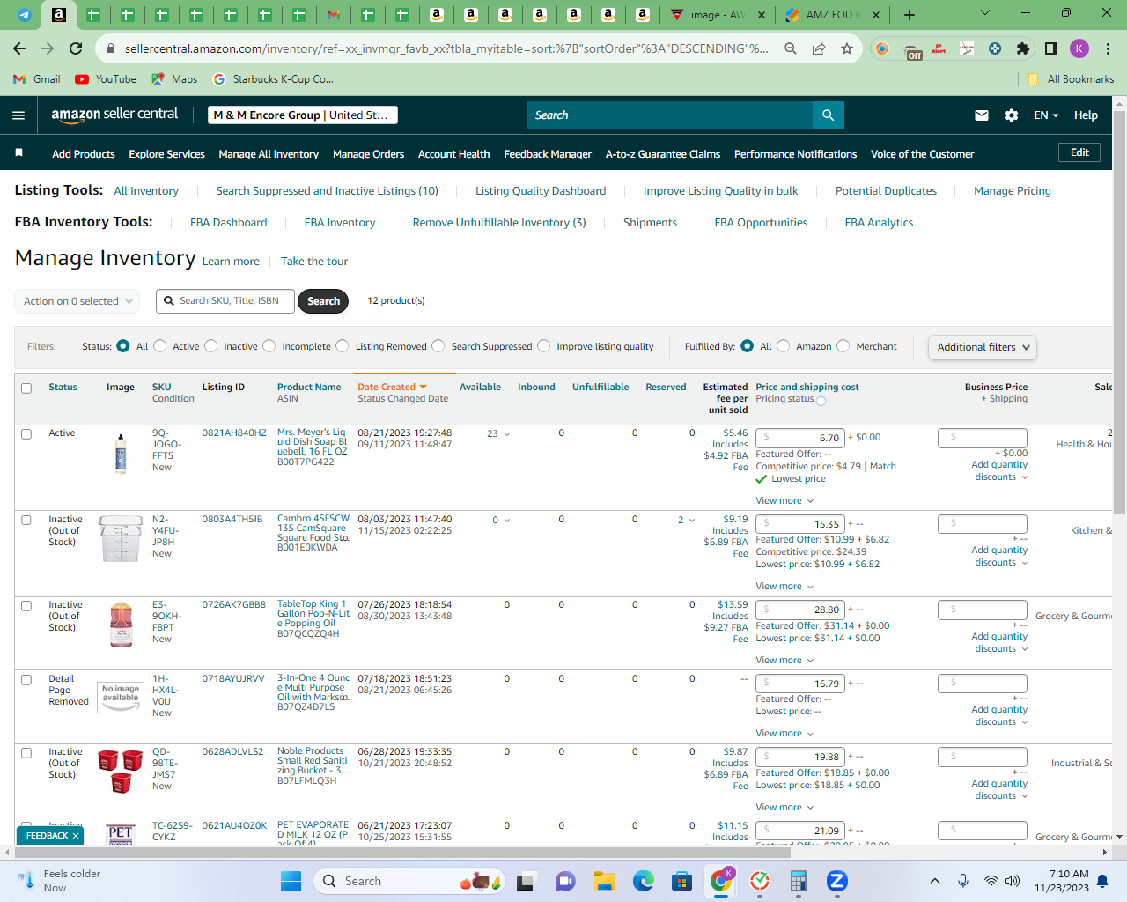Open Remove Unfulfillable Inventory (3) link
Viewport: 1127px width, 902px height.
click(x=499, y=223)
